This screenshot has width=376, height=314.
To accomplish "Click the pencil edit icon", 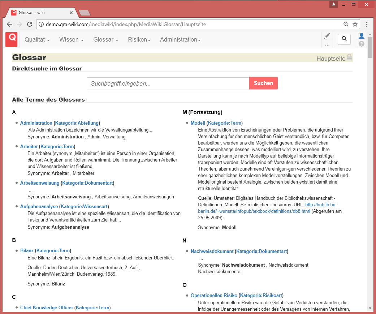I will (x=327, y=35).
